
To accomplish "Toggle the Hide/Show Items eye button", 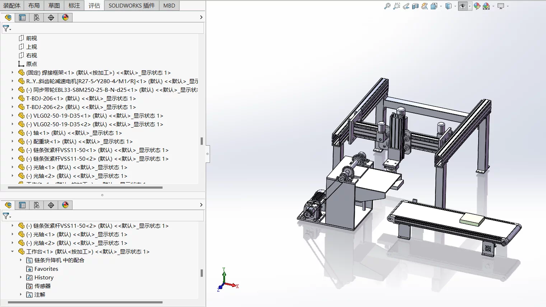I will click(463, 6).
